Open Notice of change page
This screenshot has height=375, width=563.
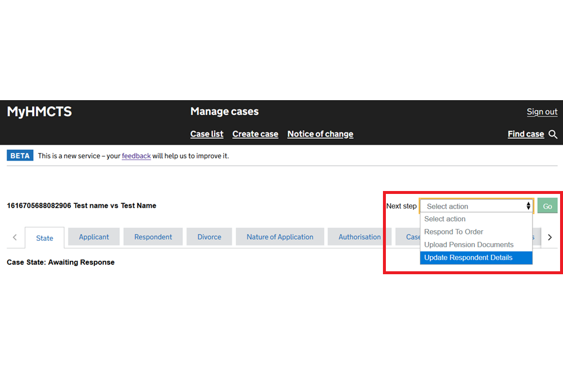320,134
